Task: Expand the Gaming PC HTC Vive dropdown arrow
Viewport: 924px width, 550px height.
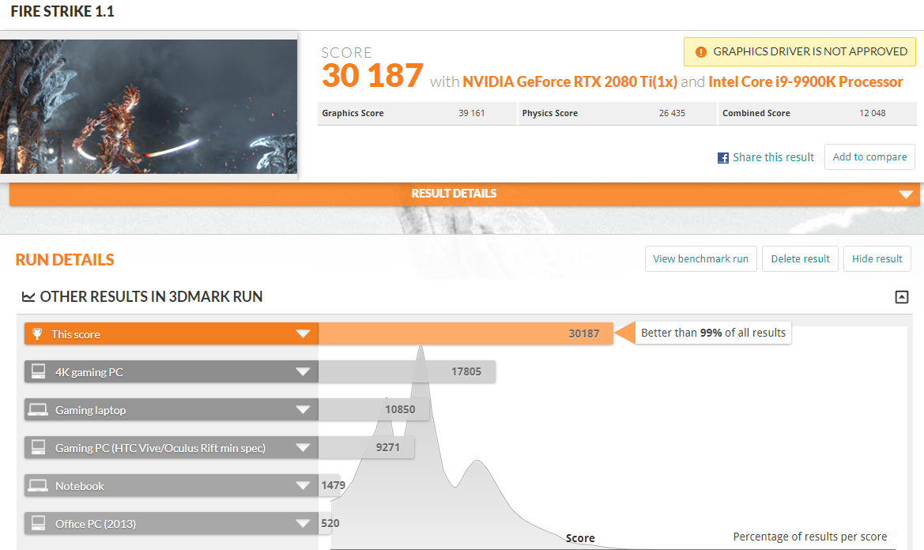Action: 303,447
